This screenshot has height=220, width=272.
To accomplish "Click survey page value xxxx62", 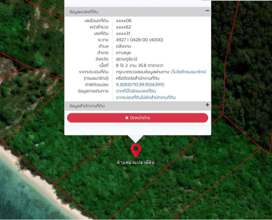I will click(x=124, y=27).
